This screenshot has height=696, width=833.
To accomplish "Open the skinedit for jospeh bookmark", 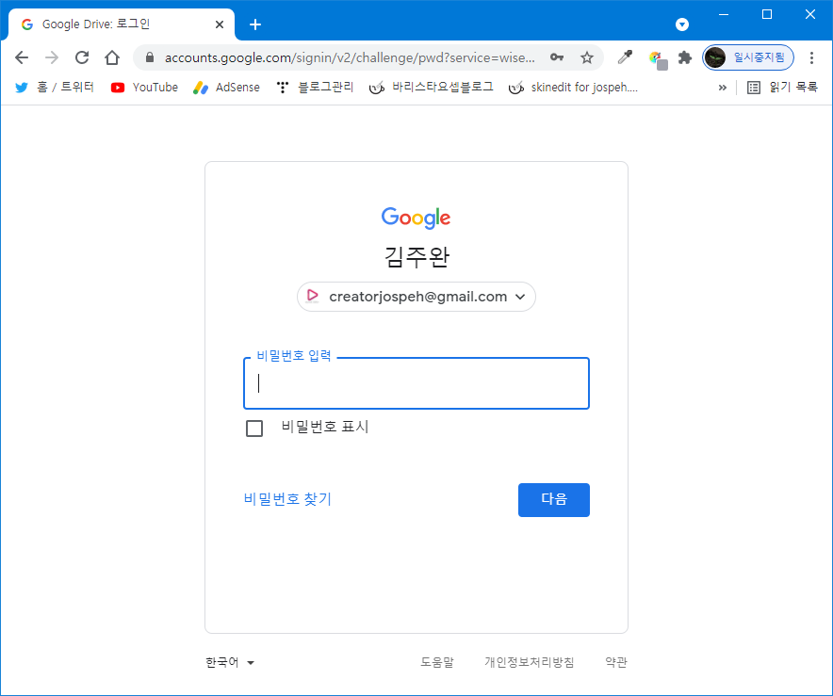I will click(x=573, y=87).
